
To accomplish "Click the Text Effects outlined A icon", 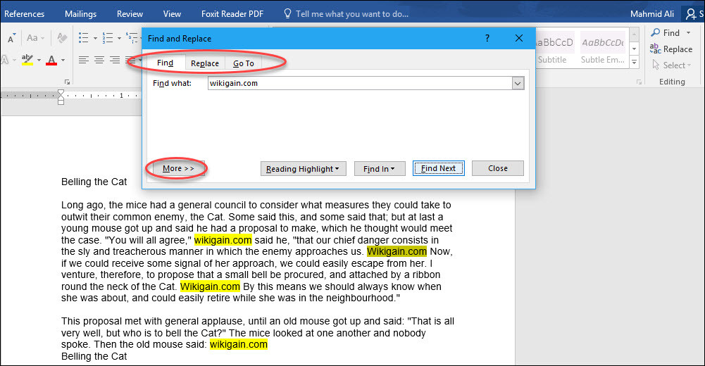I will [x=4, y=60].
